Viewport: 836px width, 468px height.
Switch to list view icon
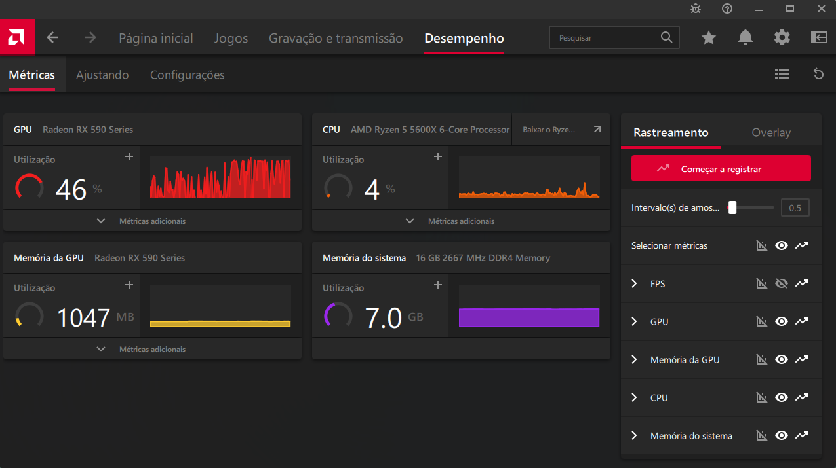click(782, 74)
